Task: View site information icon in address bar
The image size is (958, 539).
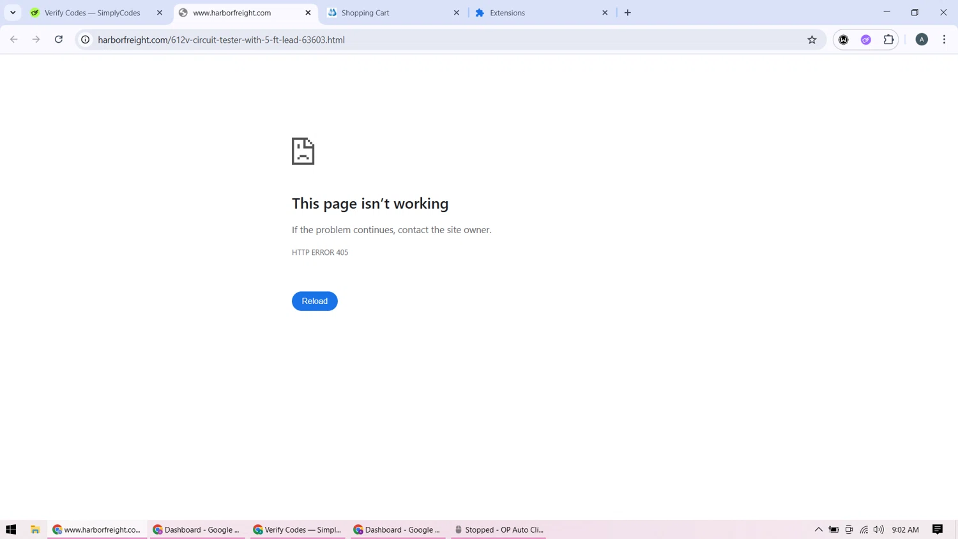Action: [x=85, y=40]
